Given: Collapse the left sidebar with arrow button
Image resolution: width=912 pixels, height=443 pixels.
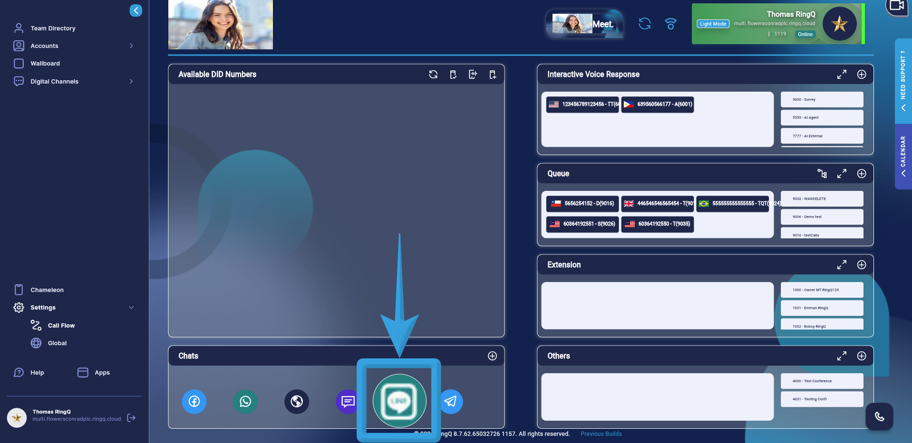Looking at the screenshot, I should click(x=136, y=10).
